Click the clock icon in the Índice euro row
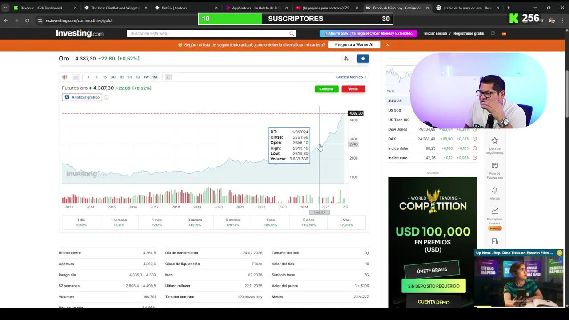This screenshot has height=320, width=569. point(474,158)
